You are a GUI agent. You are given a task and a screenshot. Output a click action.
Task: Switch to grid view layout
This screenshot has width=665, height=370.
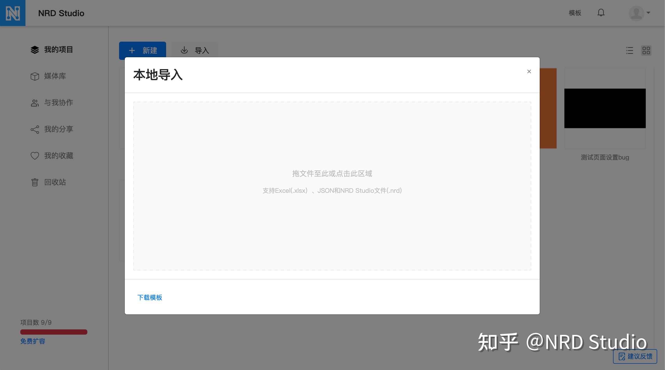[646, 50]
